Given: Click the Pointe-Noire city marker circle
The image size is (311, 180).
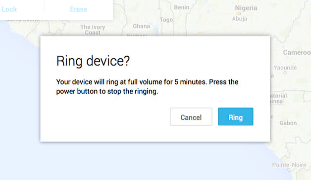Looking at the screenshot, I should [289, 170].
